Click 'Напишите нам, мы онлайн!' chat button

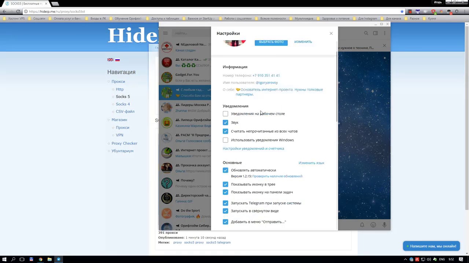[431, 246]
